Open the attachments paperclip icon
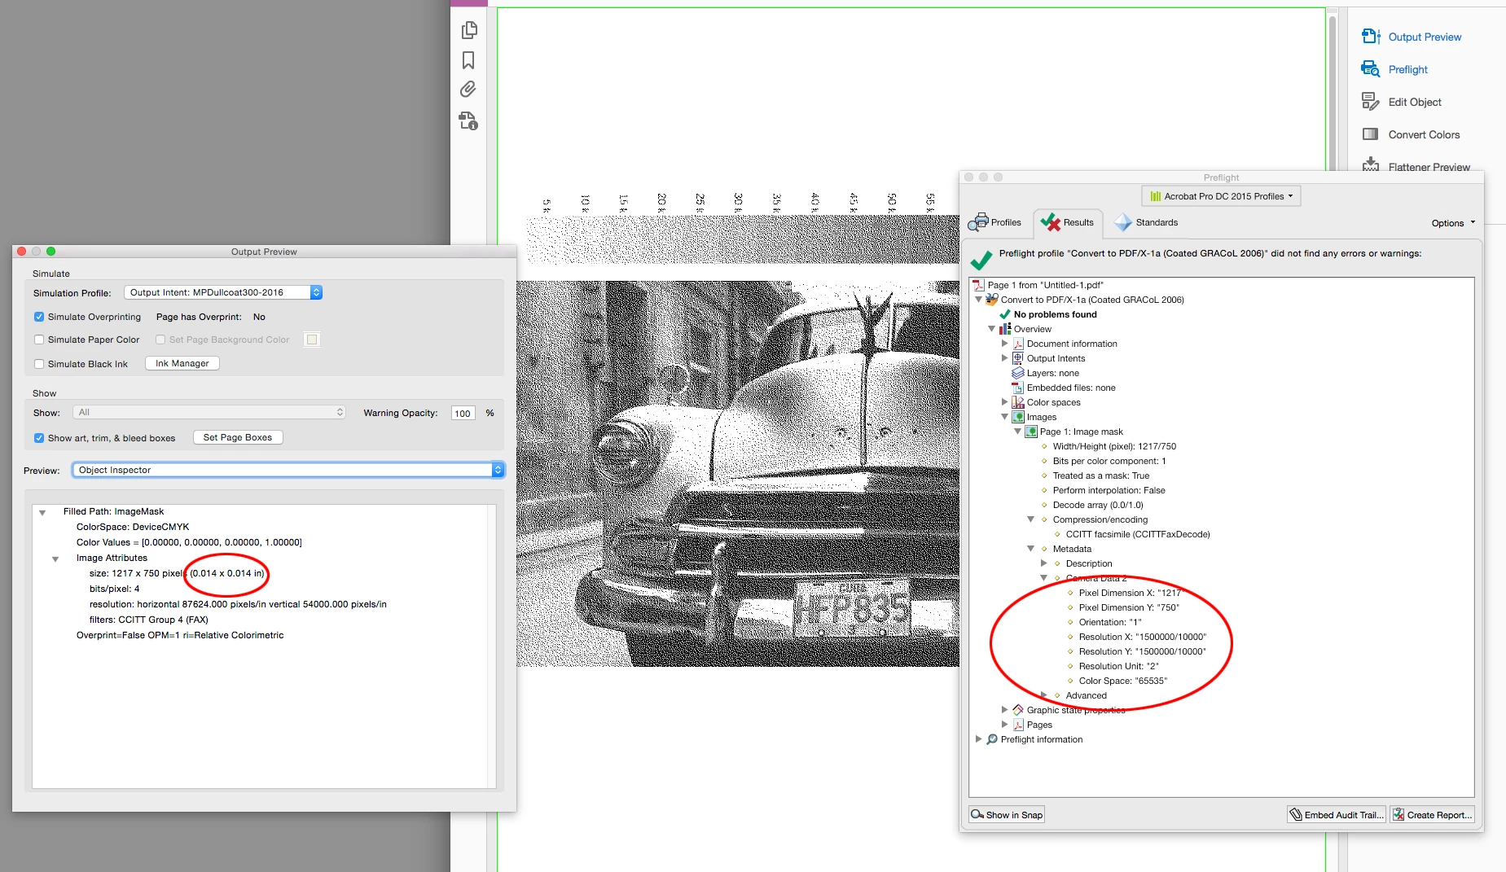This screenshot has width=1506, height=872. pyautogui.click(x=468, y=90)
